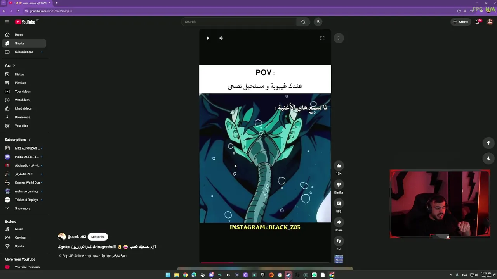Focus the YouTube search field
This screenshot has width=497, height=279.
pos(239,22)
